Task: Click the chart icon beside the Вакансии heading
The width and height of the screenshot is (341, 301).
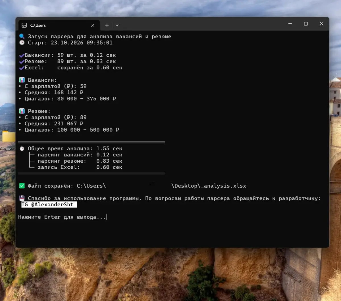Action: coord(22,80)
